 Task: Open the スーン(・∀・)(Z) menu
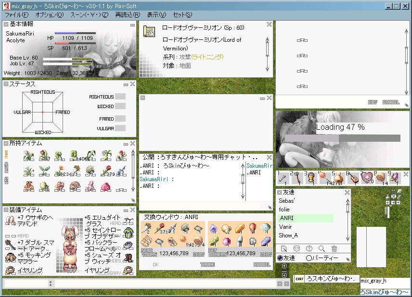point(90,15)
